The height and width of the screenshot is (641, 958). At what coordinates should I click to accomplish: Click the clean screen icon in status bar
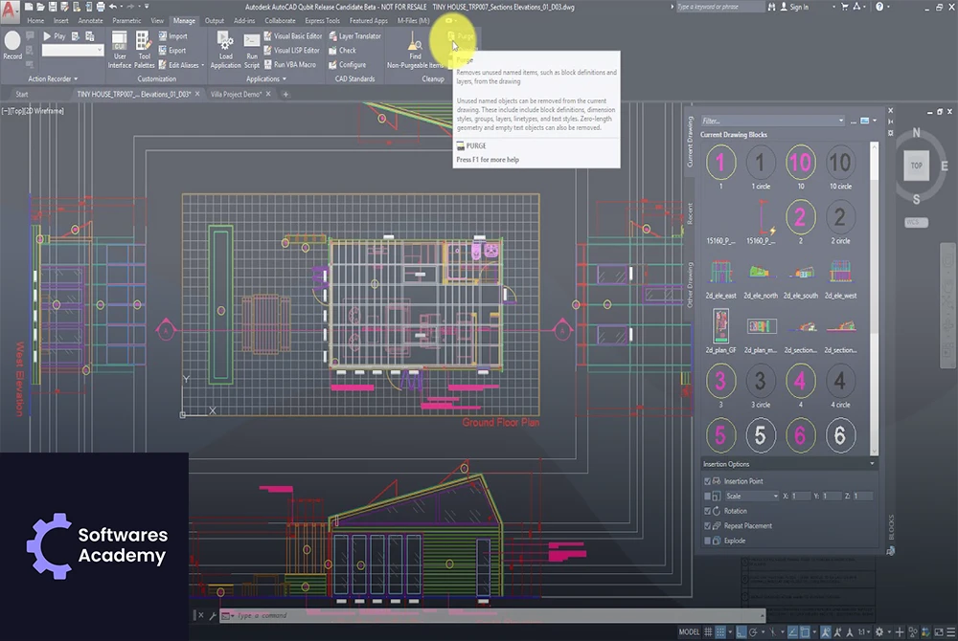pos(939,631)
